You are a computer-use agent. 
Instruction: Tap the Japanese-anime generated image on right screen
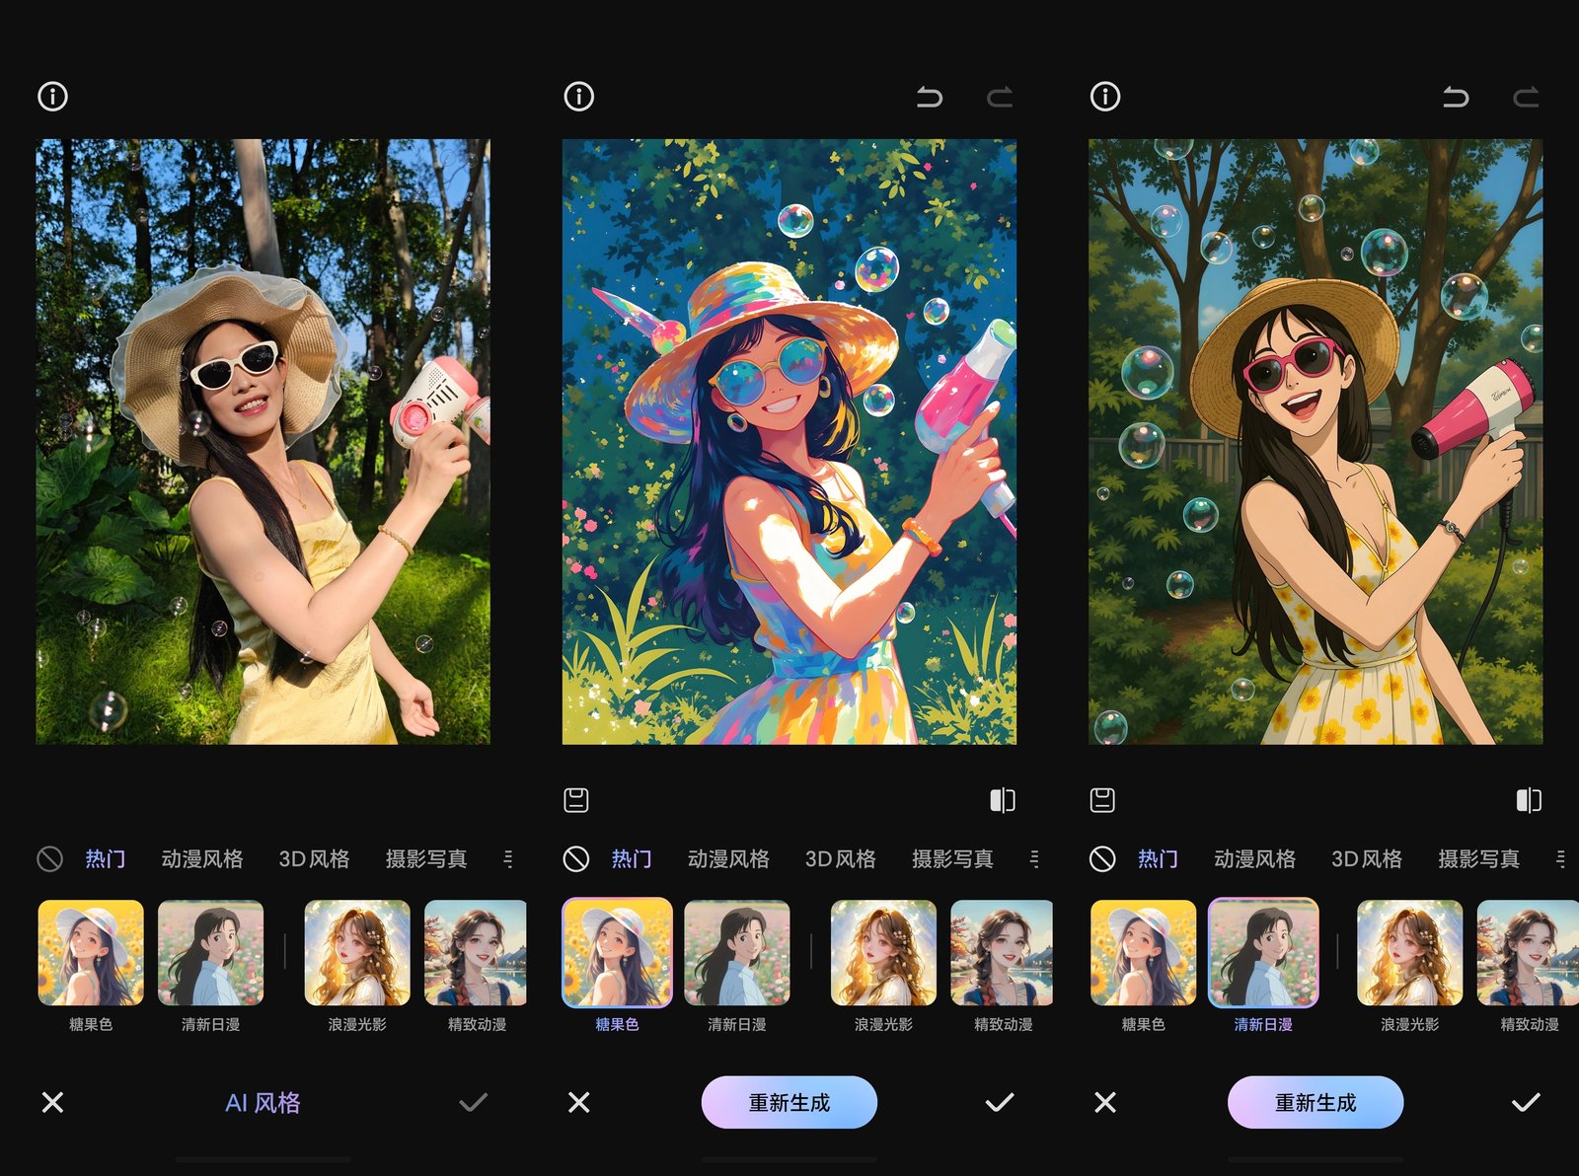pyautogui.click(x=1316, y=442)
